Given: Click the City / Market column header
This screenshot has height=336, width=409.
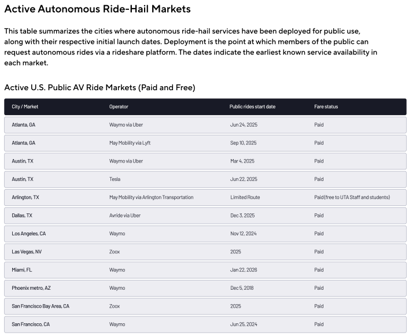Looking at the screenshot, I should pyautogui.click(x=25, y=106).
